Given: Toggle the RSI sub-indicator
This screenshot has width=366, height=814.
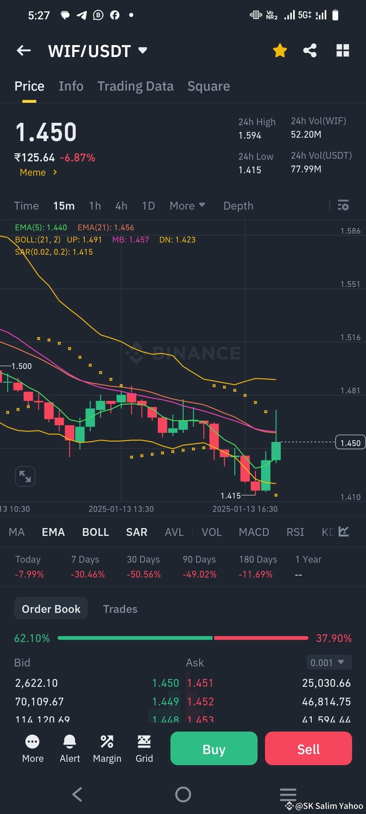Looking at the screenshot, I should tap(295, 532).
